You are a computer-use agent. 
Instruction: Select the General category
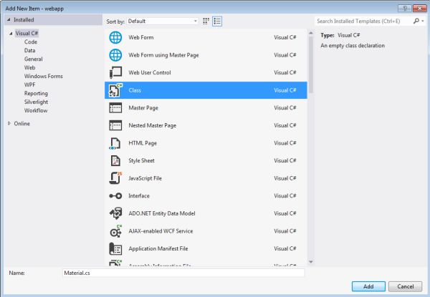tap(34, 59)
